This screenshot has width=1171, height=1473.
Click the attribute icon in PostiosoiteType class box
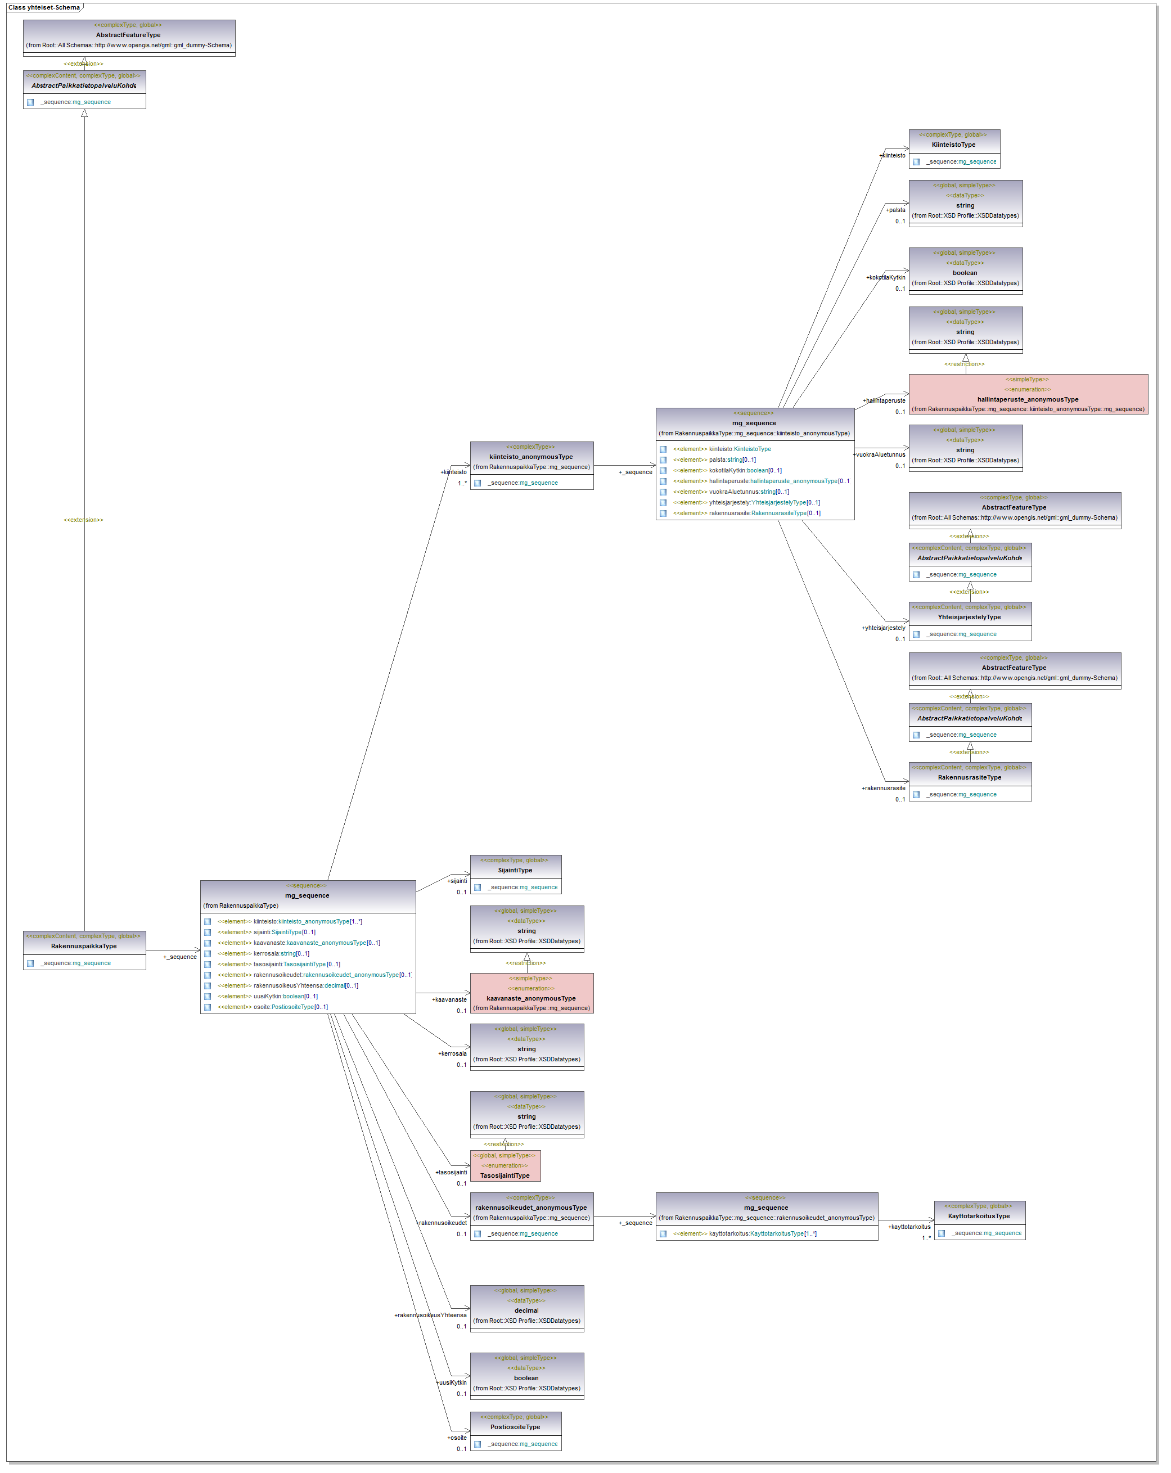tap(478, 1444)
